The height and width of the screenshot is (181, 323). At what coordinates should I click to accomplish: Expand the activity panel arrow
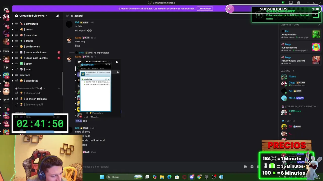[x=319, y=25]
